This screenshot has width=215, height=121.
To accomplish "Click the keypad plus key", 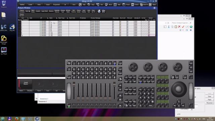I will pos(152,89).
